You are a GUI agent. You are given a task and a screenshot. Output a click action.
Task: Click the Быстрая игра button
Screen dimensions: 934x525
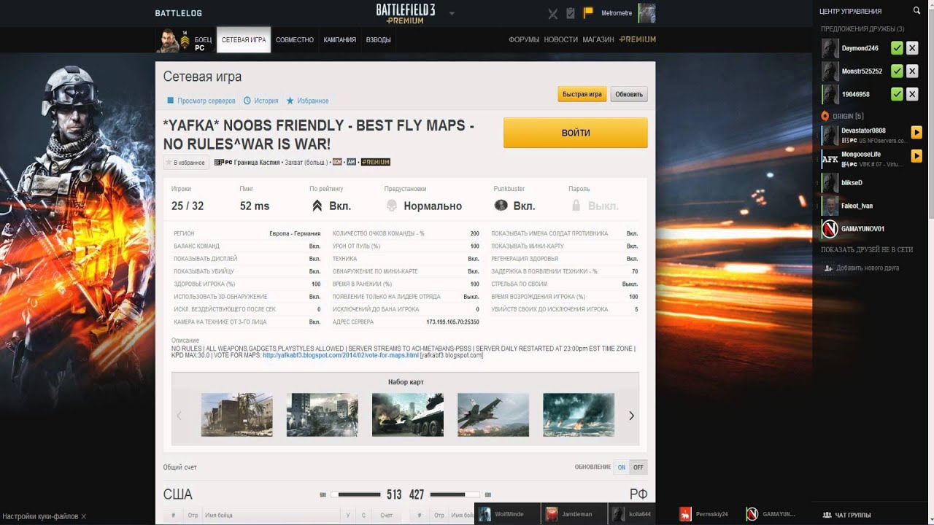[582, 94]
